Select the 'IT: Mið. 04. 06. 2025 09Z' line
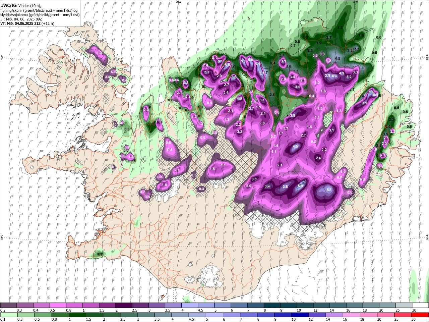Screen dimensions: 429x322 21,19
